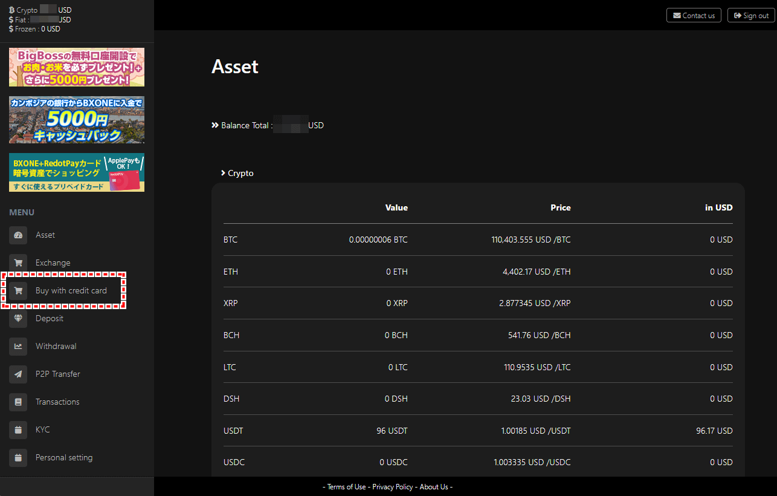Click the Contact us button
Image resolution: width=777 pixels, height=496 pixels.
[x=694, y=15]
